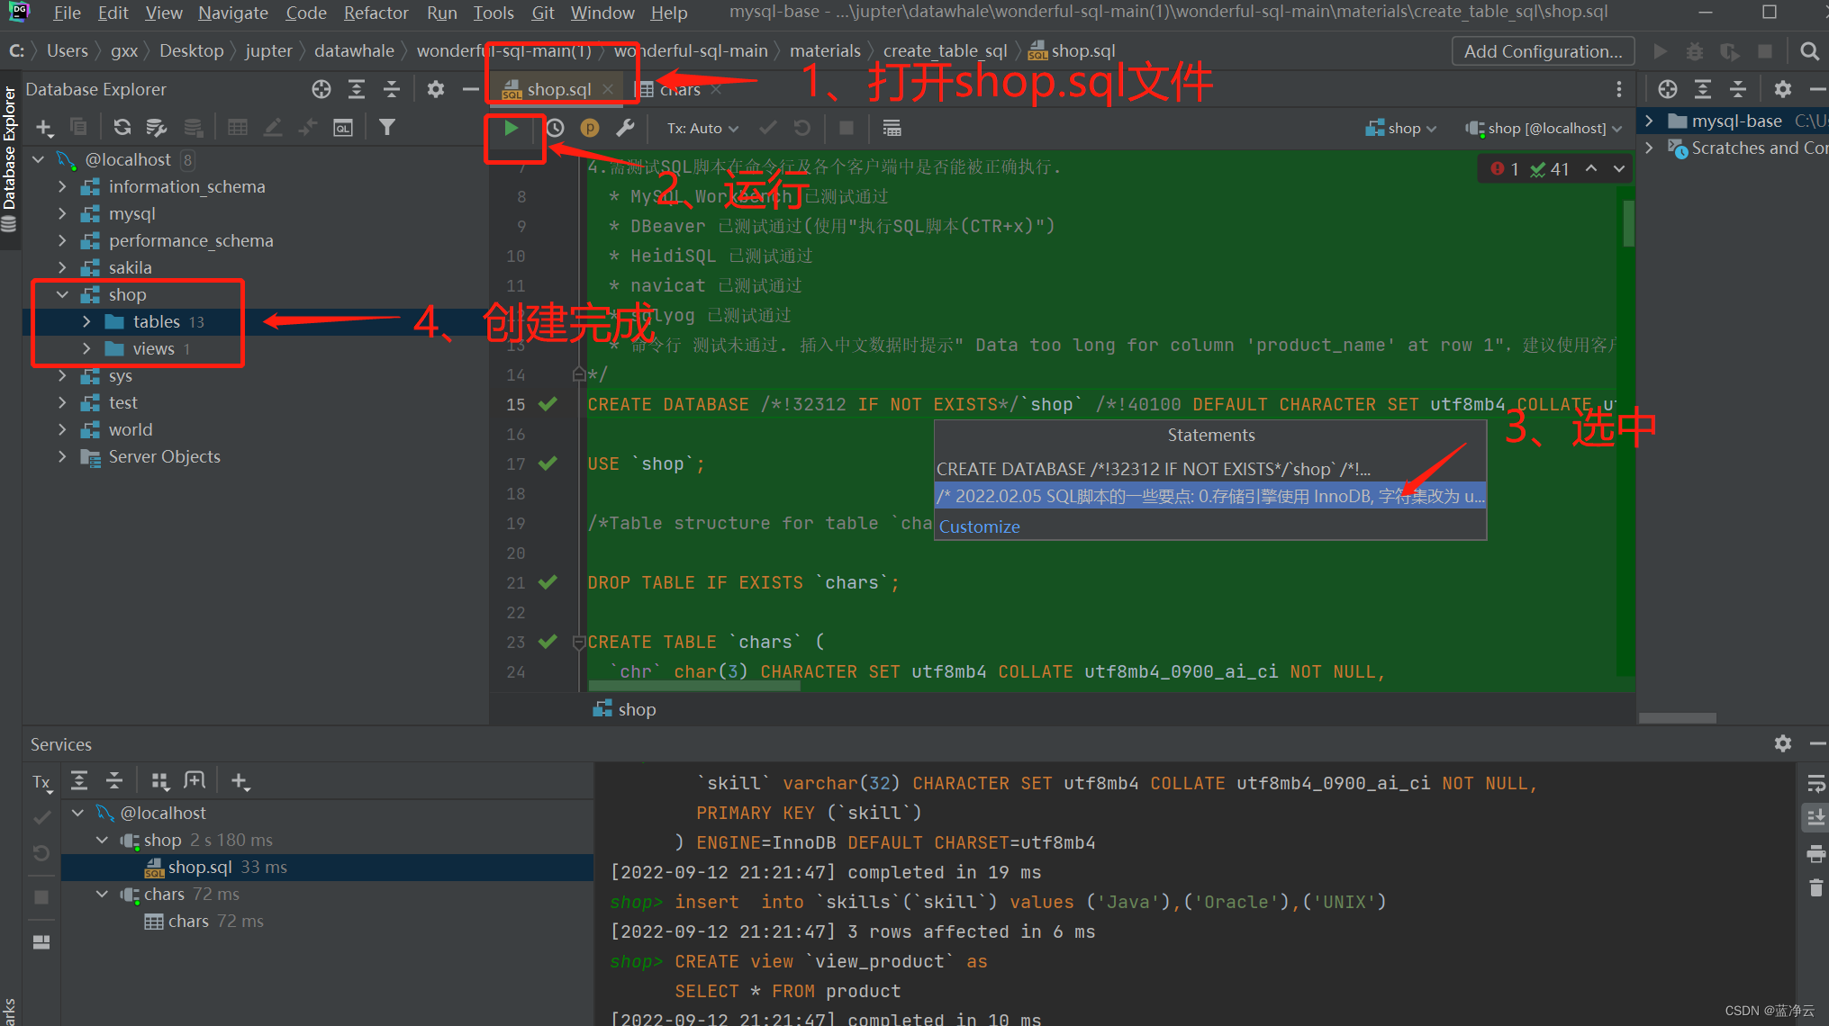Open the Tx transaction mode in Services
The image size is (1829, 1026).
[41, 782]
